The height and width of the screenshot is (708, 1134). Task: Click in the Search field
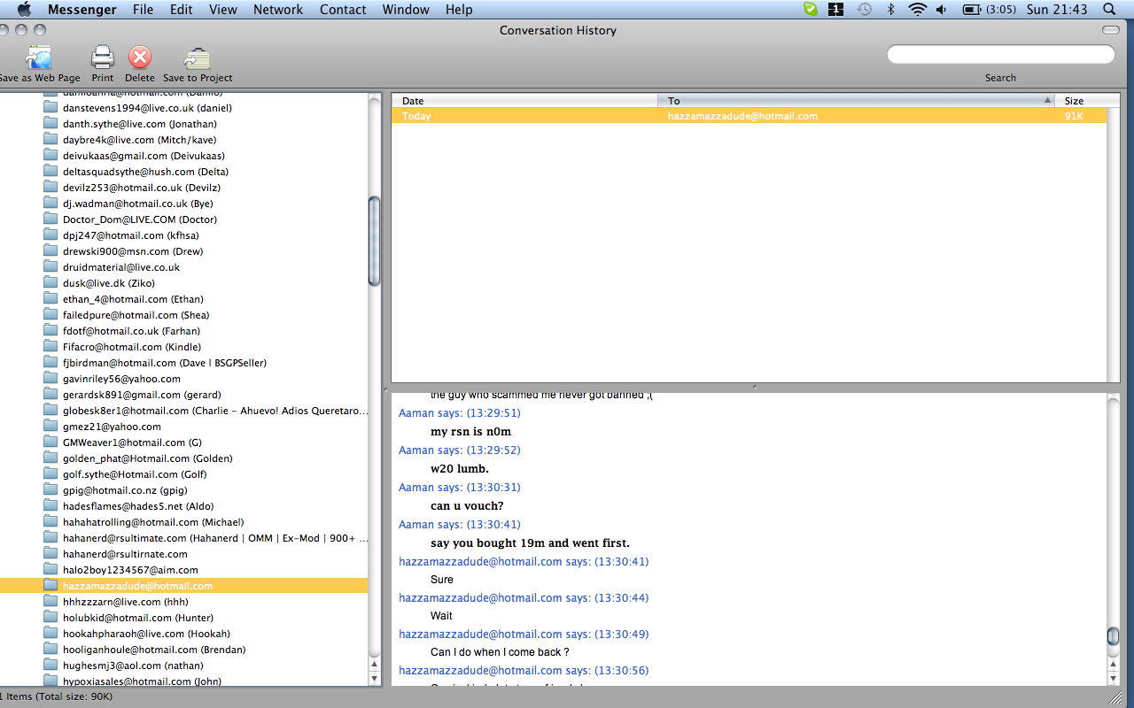[x=1001, y=55]
